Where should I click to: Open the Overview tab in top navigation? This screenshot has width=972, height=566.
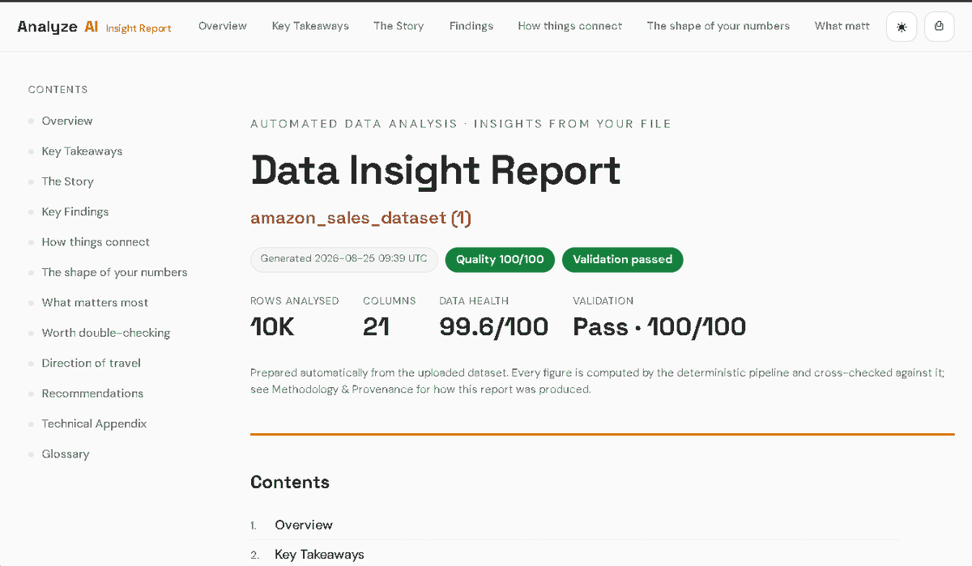223,26
